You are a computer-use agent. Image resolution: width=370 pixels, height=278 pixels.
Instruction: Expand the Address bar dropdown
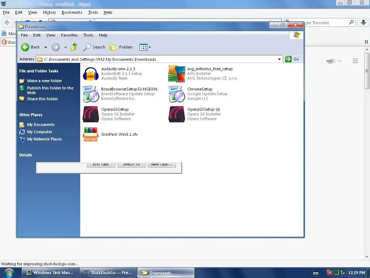pyautogui.click(x=279, y=59)
